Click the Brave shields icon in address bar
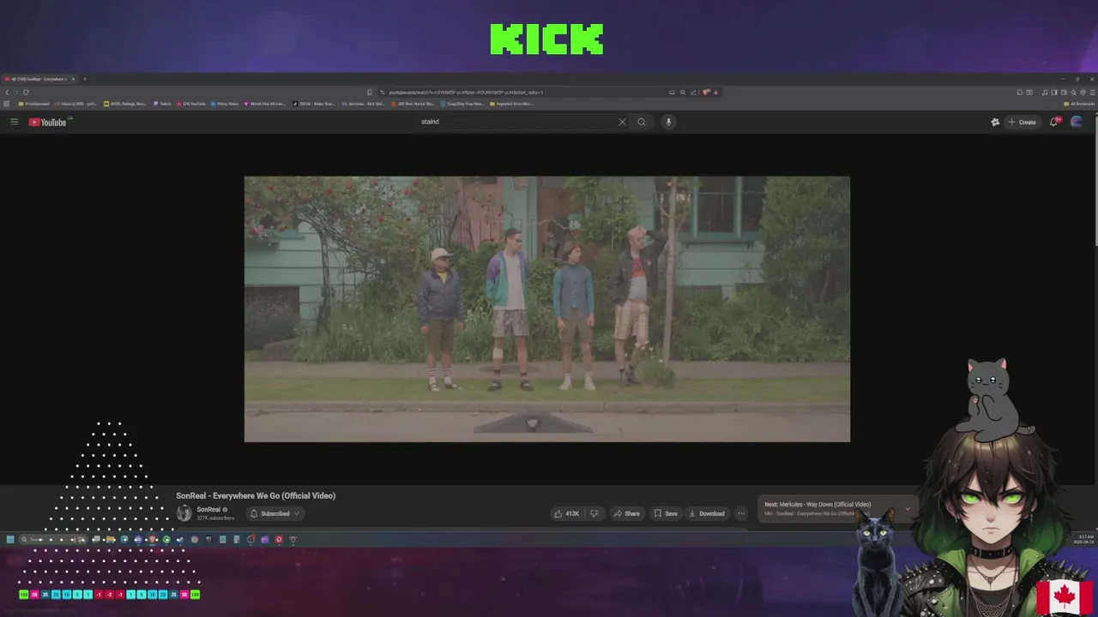Screen dimensions: 1098x617 706,92
